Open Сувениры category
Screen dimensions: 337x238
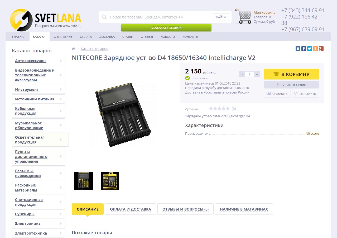click(x=38, y=214)
